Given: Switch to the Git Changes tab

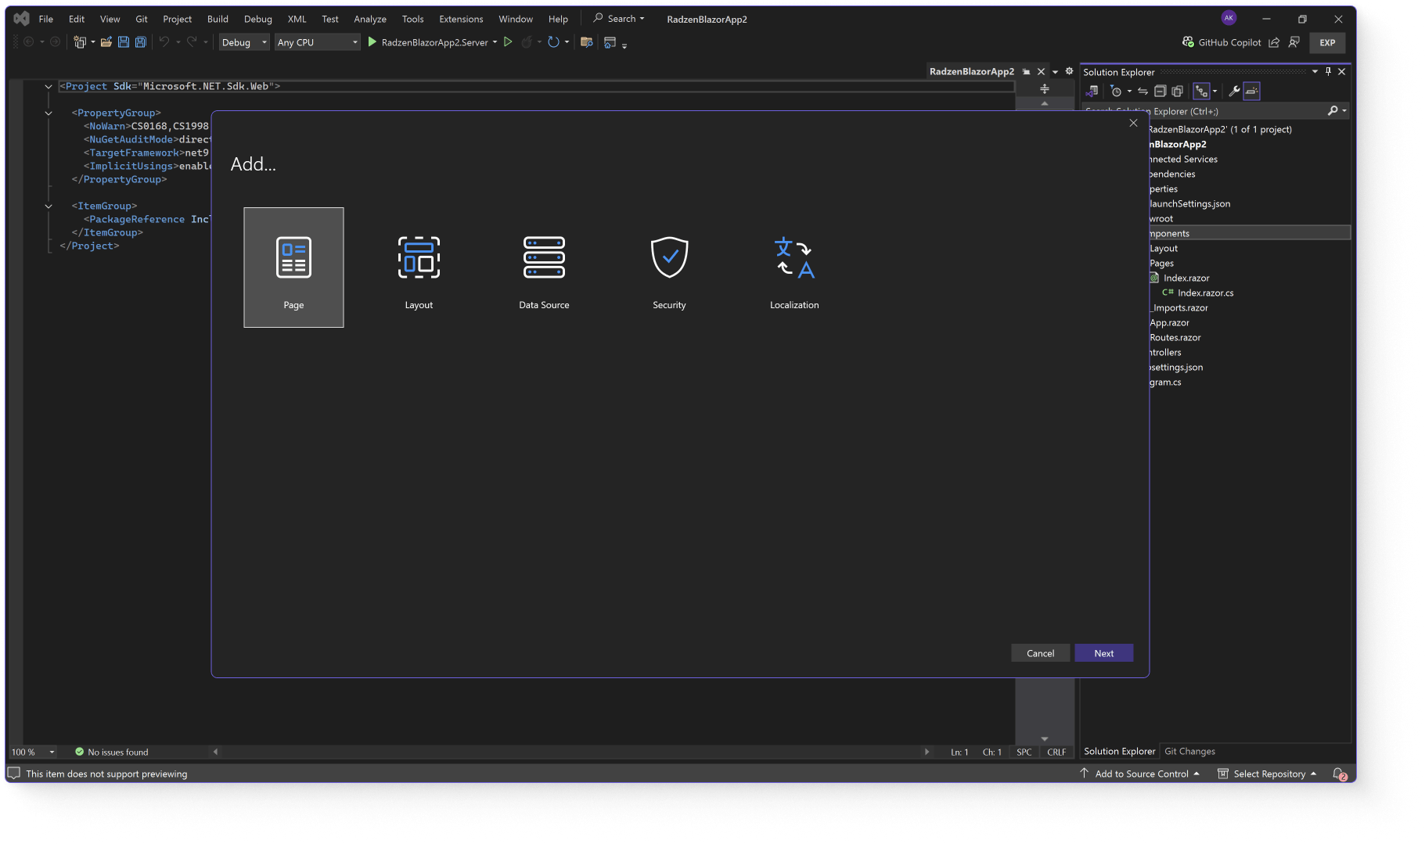Looking at the screenshot, I should pyautogui.click(x=1189, y=751).
